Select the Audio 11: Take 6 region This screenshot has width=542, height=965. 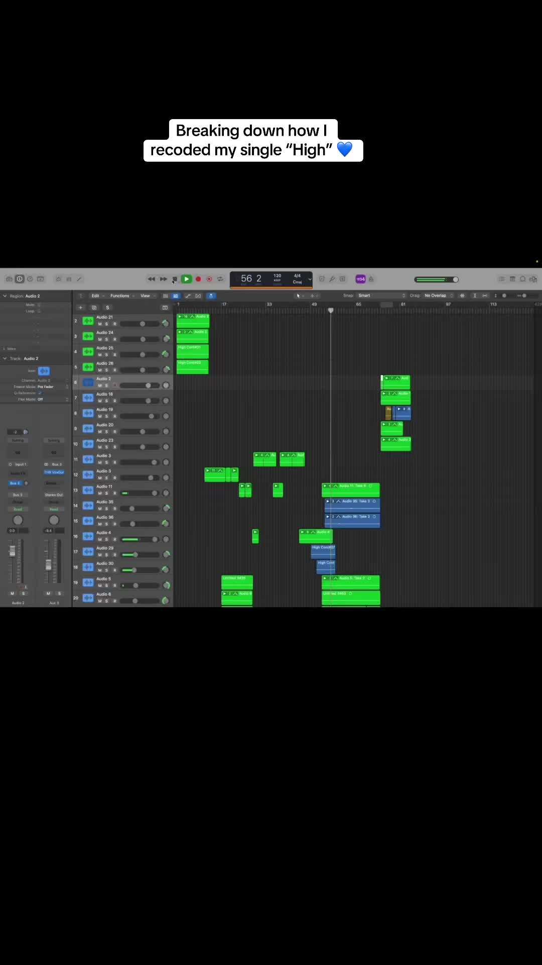tap(351, 490)
